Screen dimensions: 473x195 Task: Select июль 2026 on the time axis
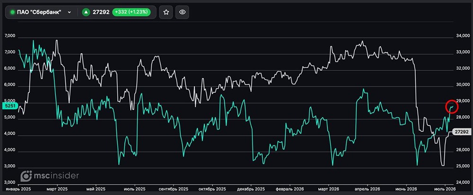point(445,189)
